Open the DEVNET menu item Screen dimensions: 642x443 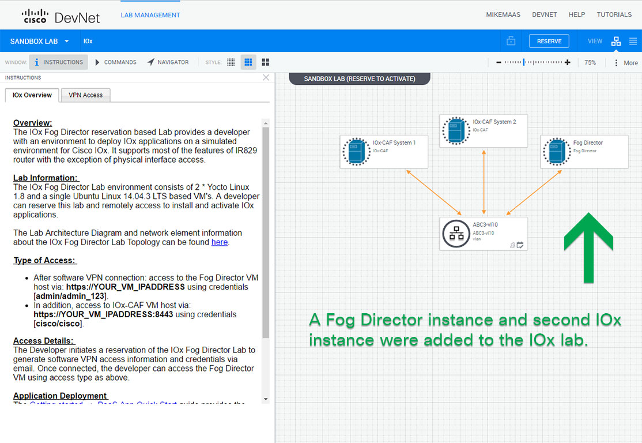[x=544, y=15]
